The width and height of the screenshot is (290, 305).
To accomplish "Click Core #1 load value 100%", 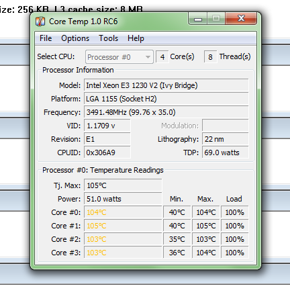I will [235, 226].
